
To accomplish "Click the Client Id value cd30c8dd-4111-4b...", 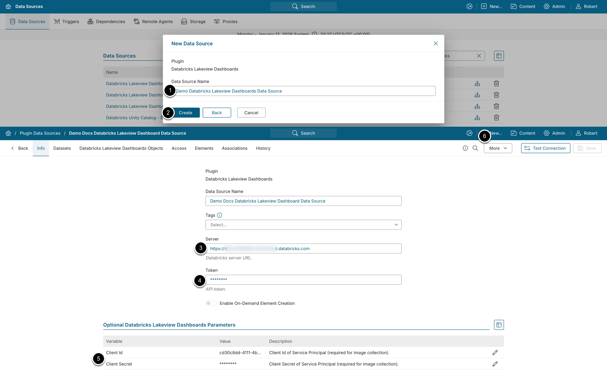I will pos(240,352).
